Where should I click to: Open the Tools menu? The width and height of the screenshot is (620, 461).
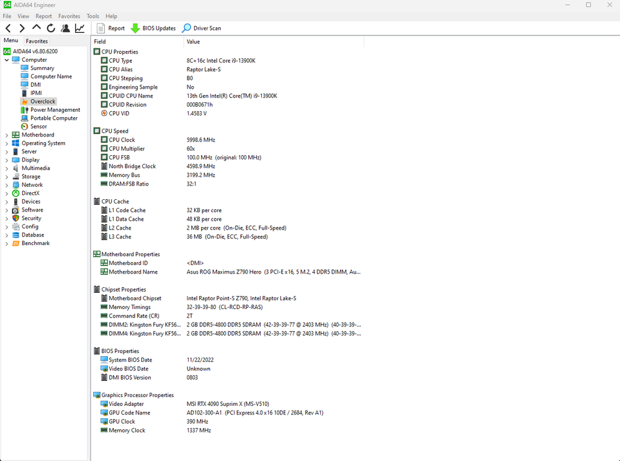(x=93, y=16)
